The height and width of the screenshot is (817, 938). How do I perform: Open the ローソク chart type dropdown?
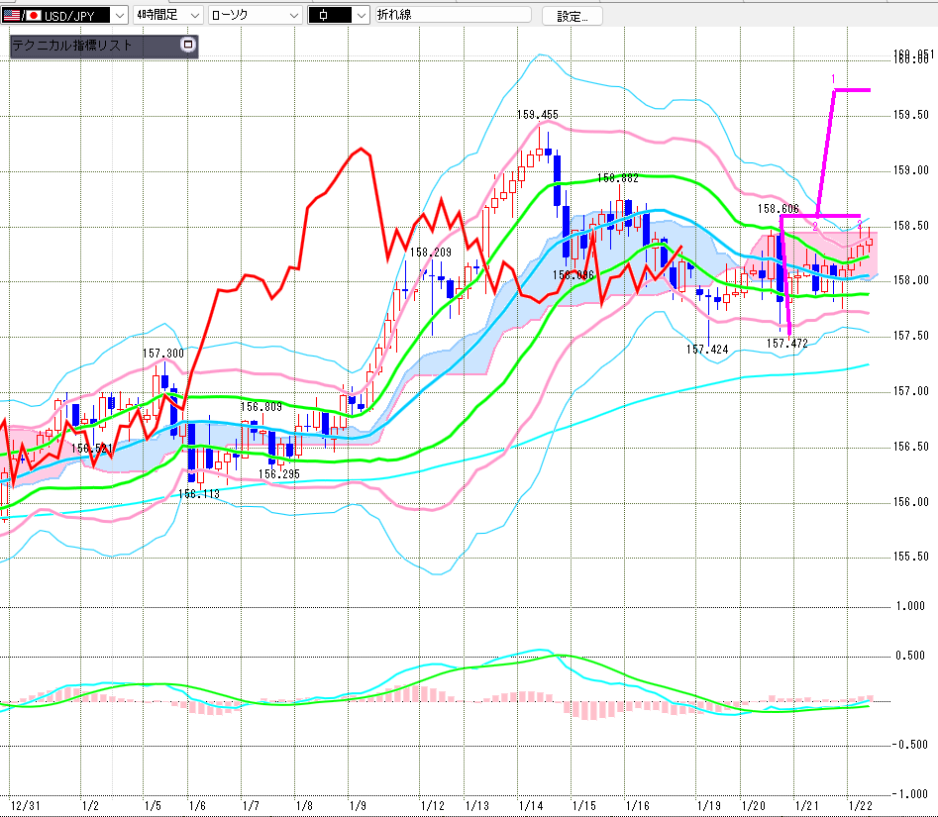coord(294,15)
